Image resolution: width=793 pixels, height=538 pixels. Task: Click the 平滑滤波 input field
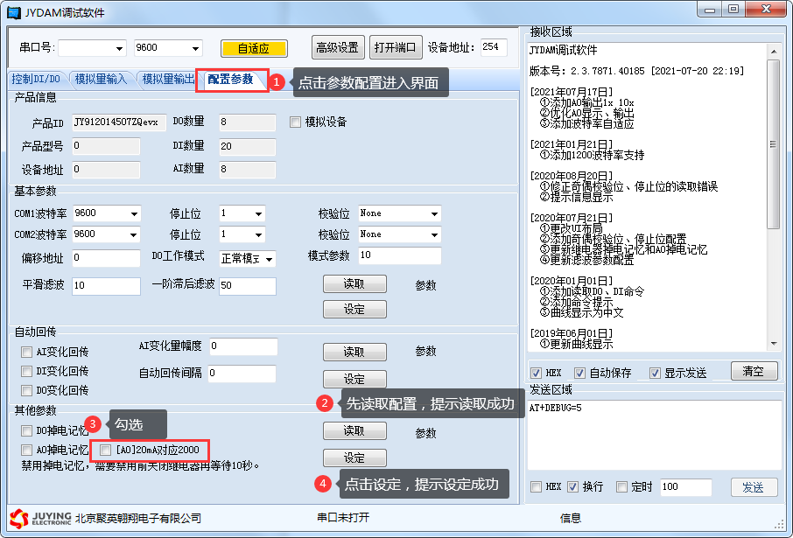coord(105,286)
